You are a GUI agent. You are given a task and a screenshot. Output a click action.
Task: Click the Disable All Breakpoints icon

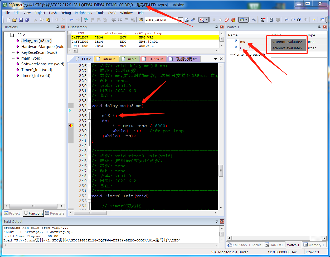[227, 20]
